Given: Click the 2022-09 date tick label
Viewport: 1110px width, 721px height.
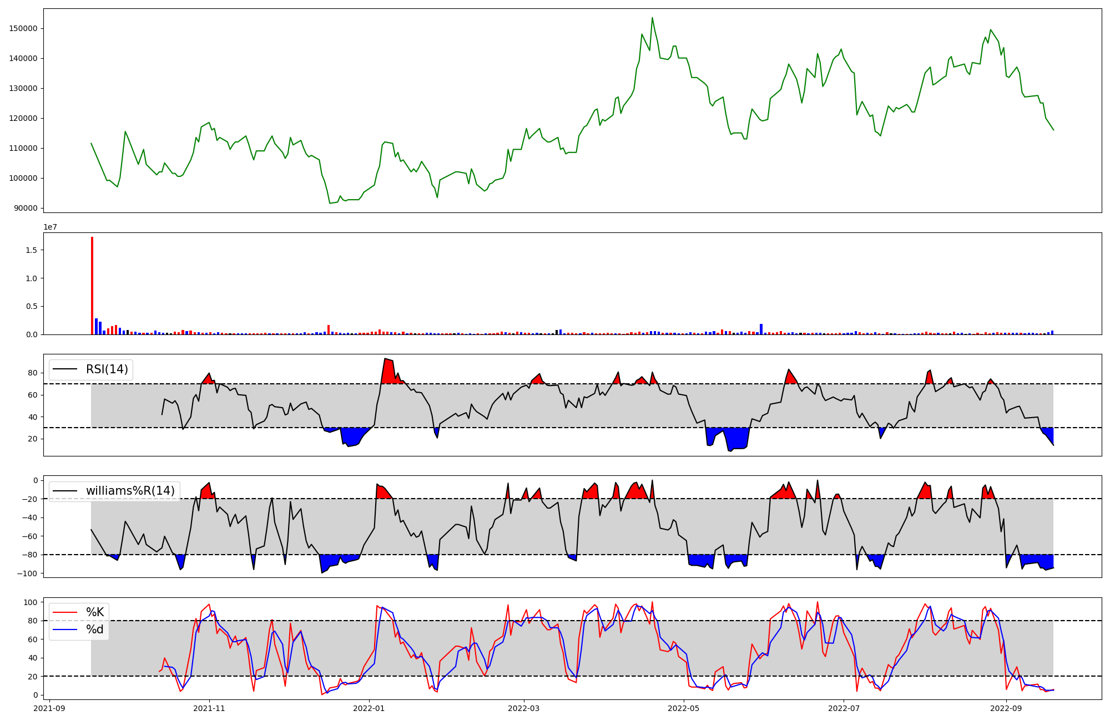Looking at the screenshot, I should click(1006, 708).
